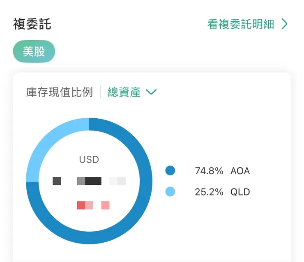Open the 看複委託明細 link
Viewport: 304px width, 262px height.
tap(241, 24)
